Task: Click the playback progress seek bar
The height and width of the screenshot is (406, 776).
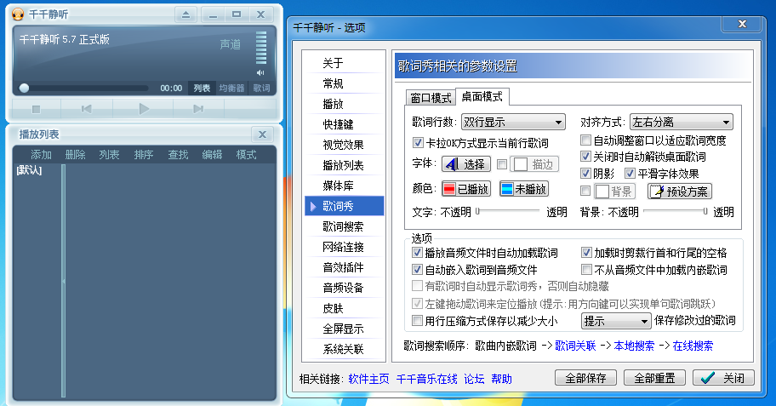Action: click(85, 88)
